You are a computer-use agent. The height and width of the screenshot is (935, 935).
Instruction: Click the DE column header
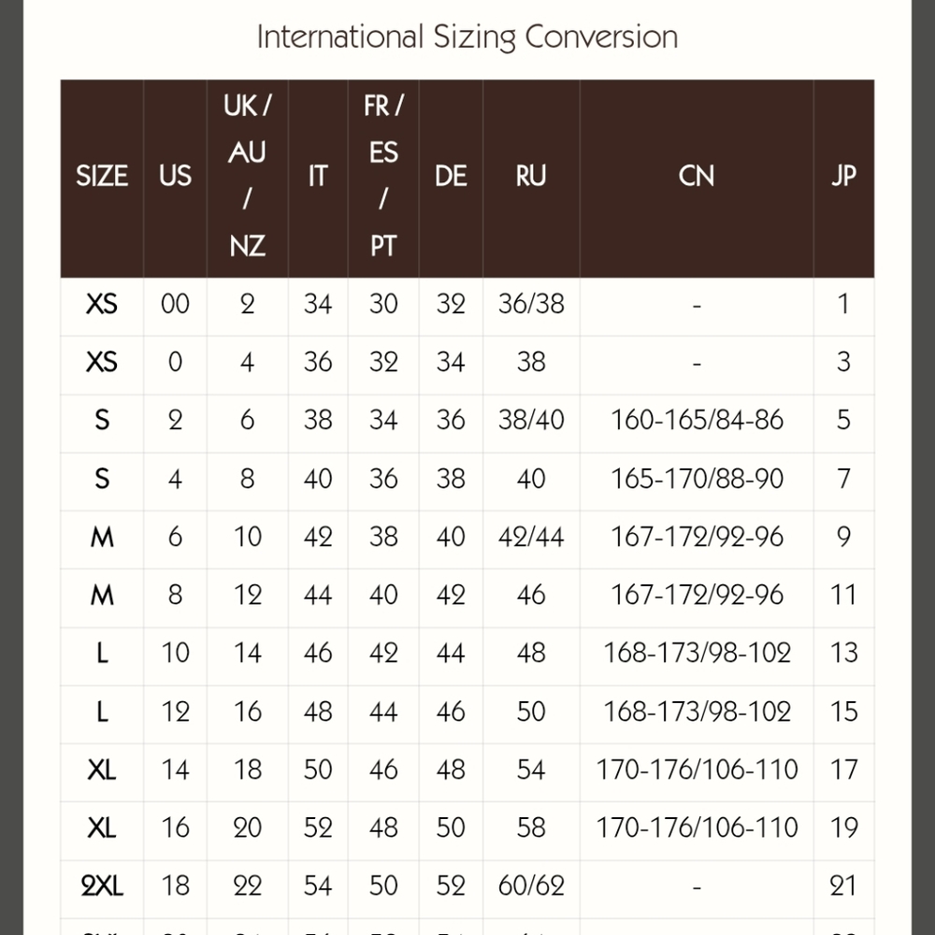pyautogui.click(x=451, y=176)
